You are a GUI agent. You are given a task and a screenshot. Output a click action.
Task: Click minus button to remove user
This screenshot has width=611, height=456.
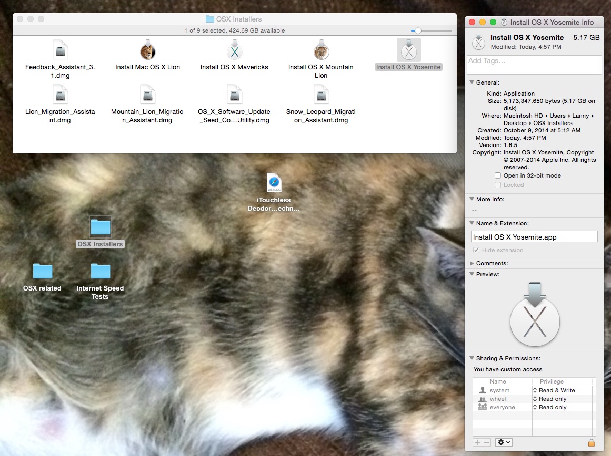tap(486, 442)
